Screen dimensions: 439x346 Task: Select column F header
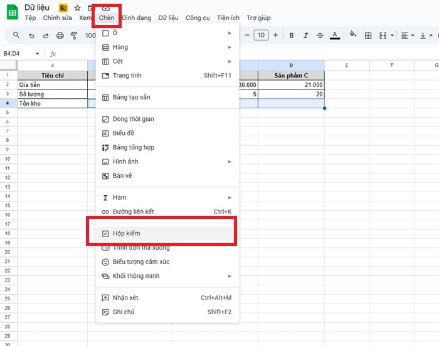[392, 65]
